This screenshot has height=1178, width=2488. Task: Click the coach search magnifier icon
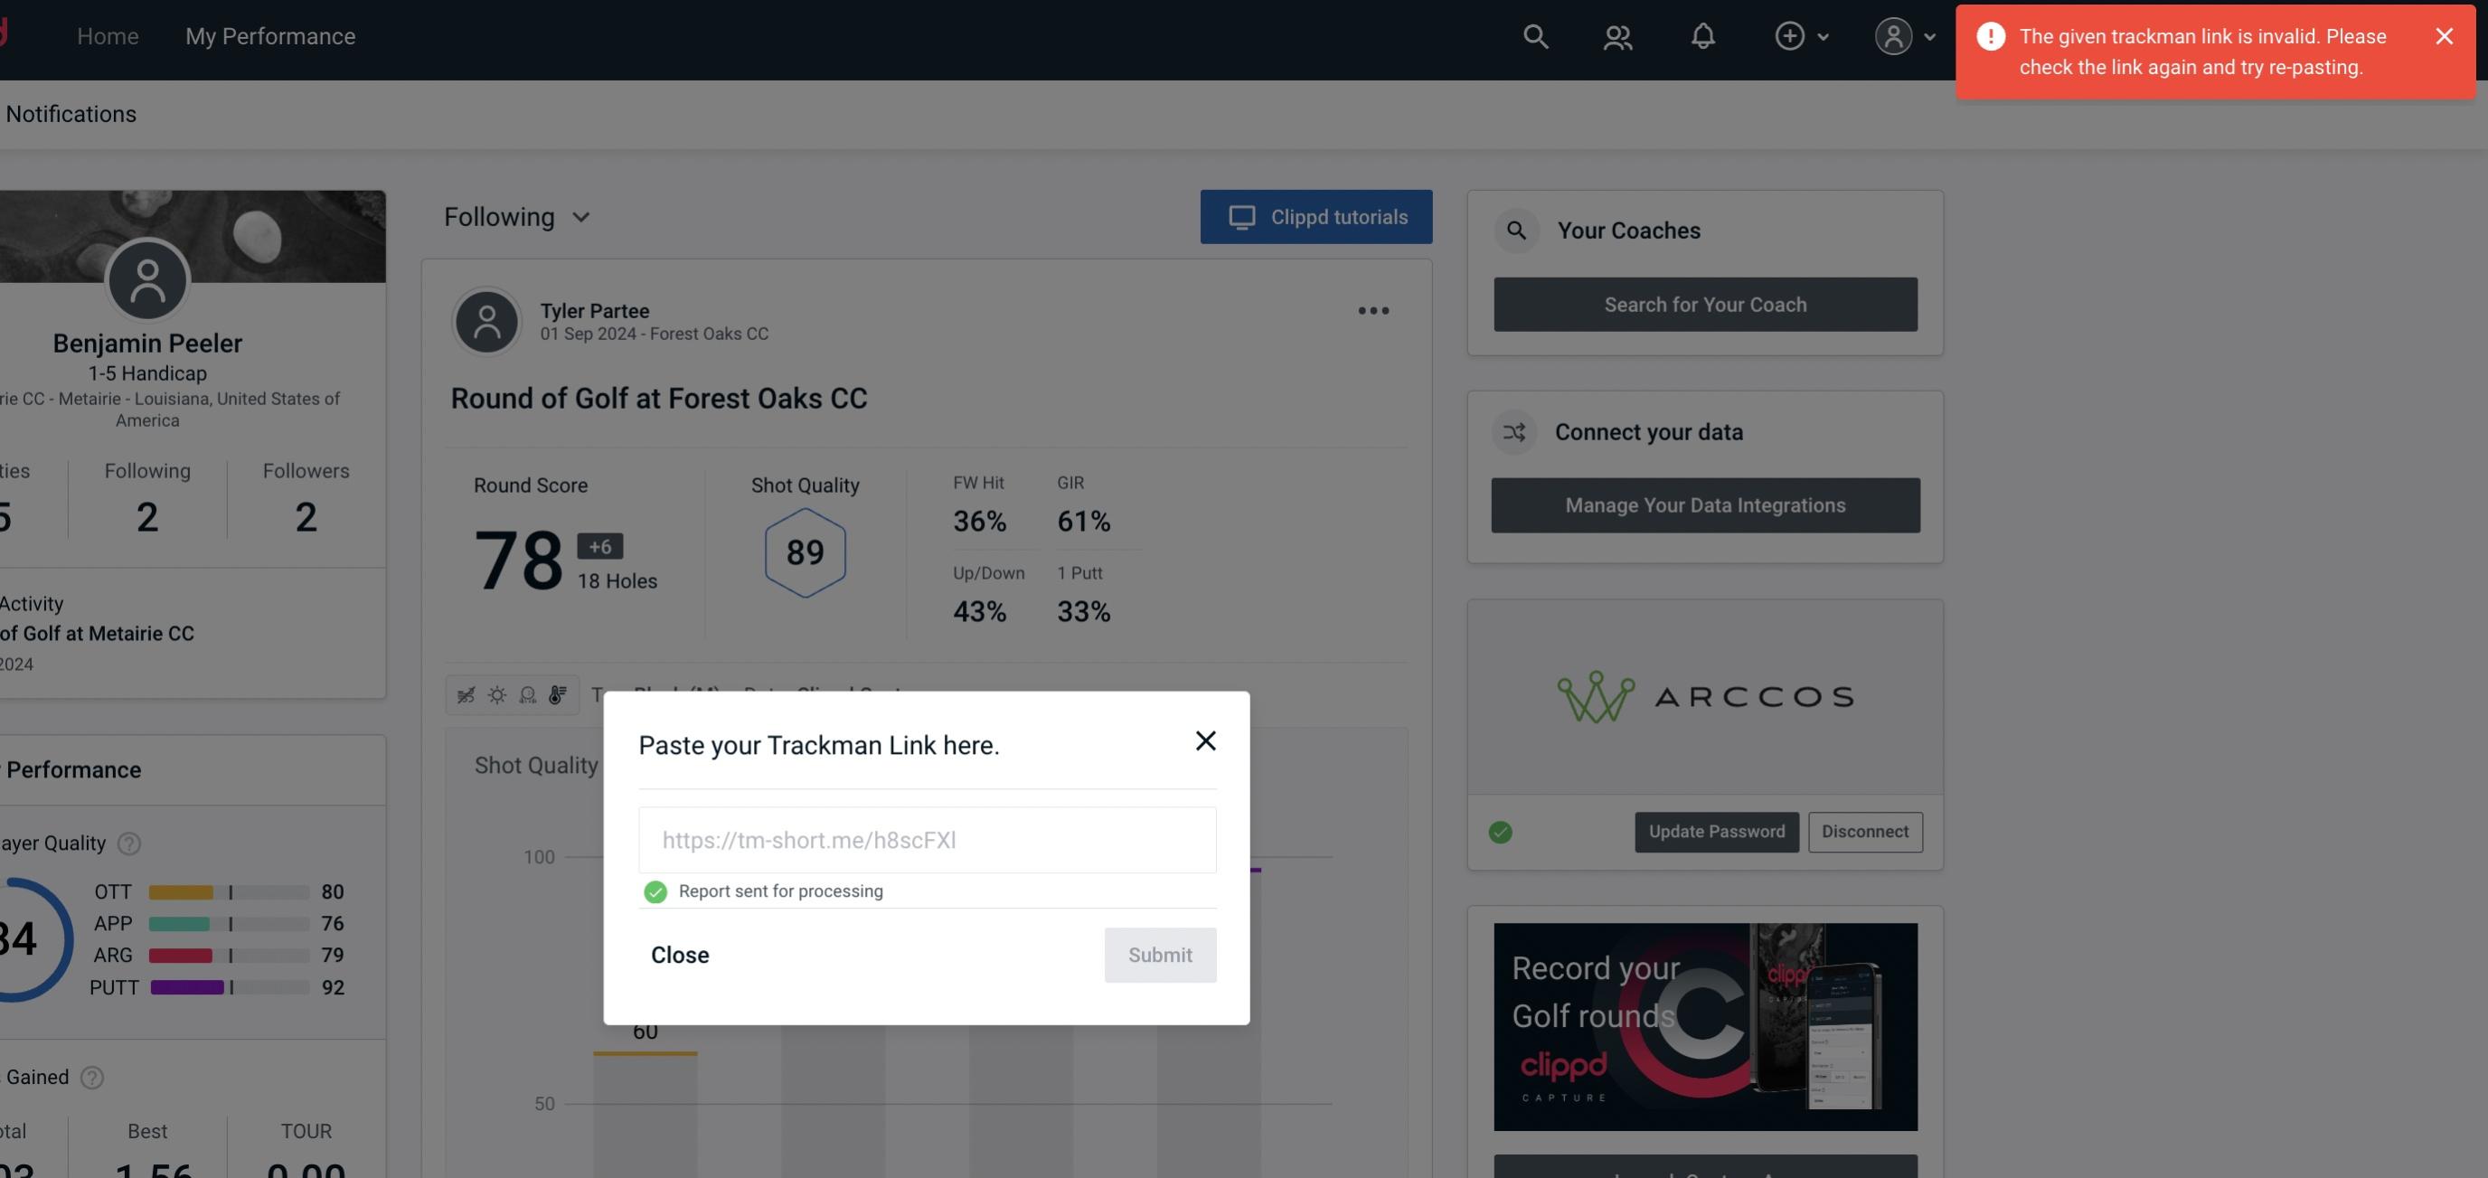click(x=1517, y=231)
